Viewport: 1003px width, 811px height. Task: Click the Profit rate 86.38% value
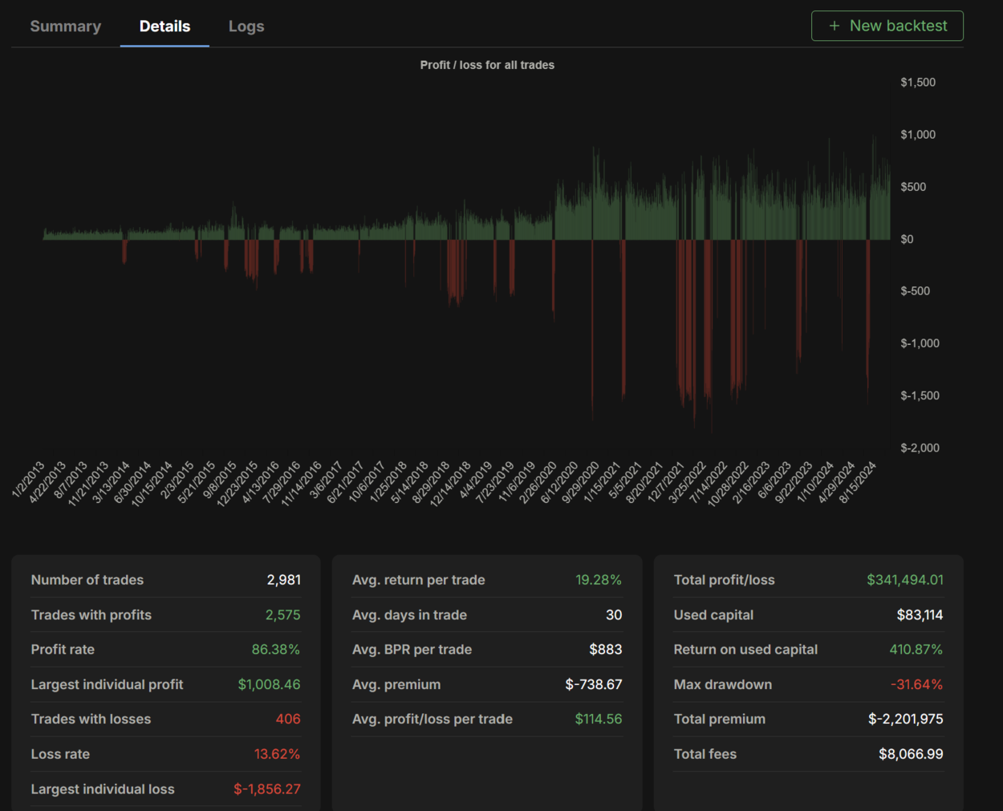[276, 650]
